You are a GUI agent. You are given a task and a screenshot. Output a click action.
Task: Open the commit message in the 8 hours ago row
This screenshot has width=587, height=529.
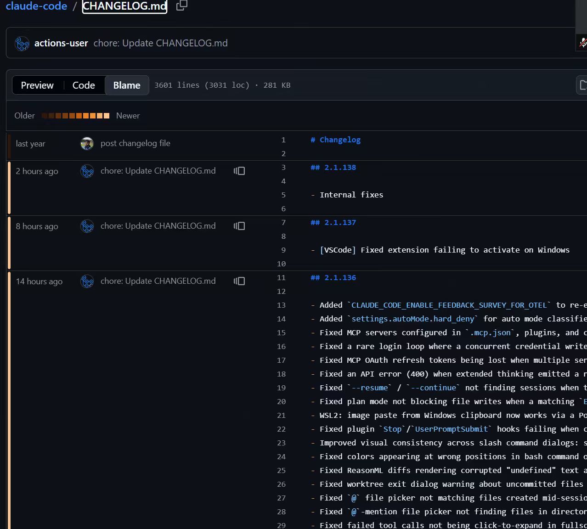[158, 226]
